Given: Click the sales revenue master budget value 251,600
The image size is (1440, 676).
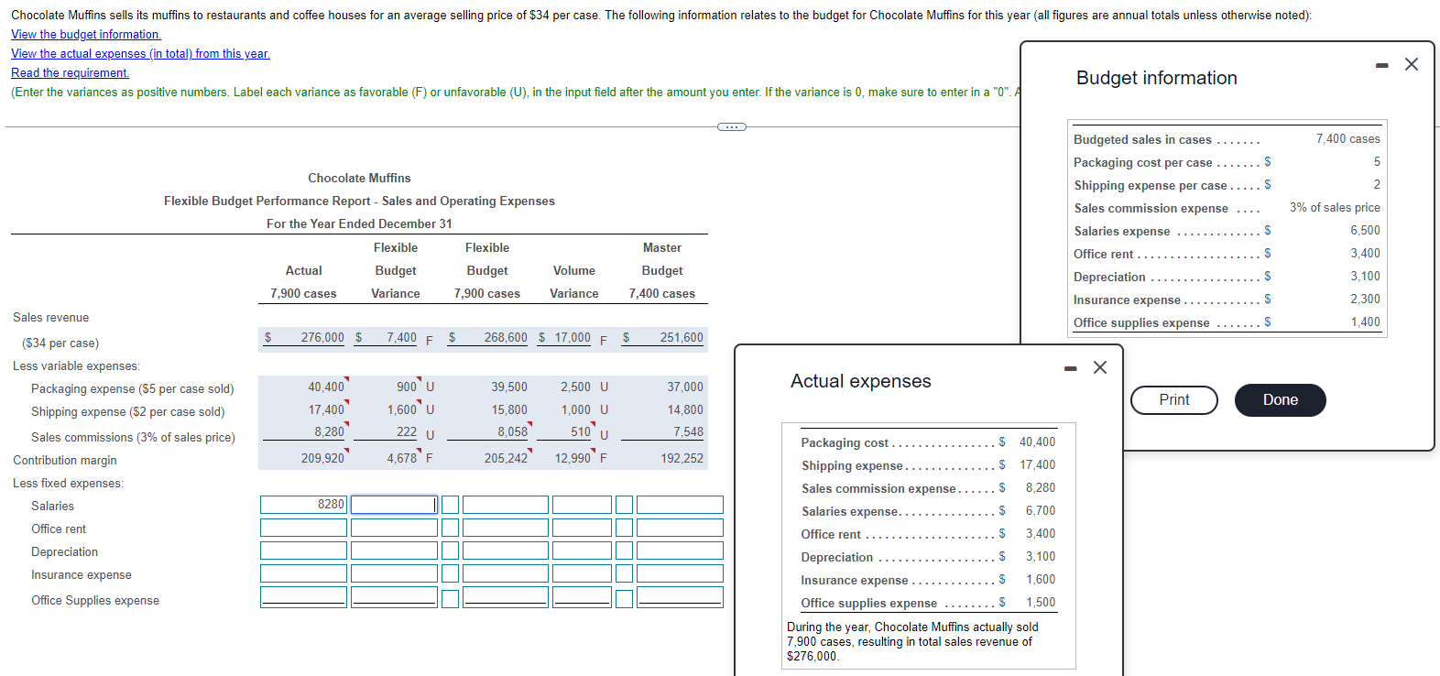Looking at the screenshot, I should 682,338.
